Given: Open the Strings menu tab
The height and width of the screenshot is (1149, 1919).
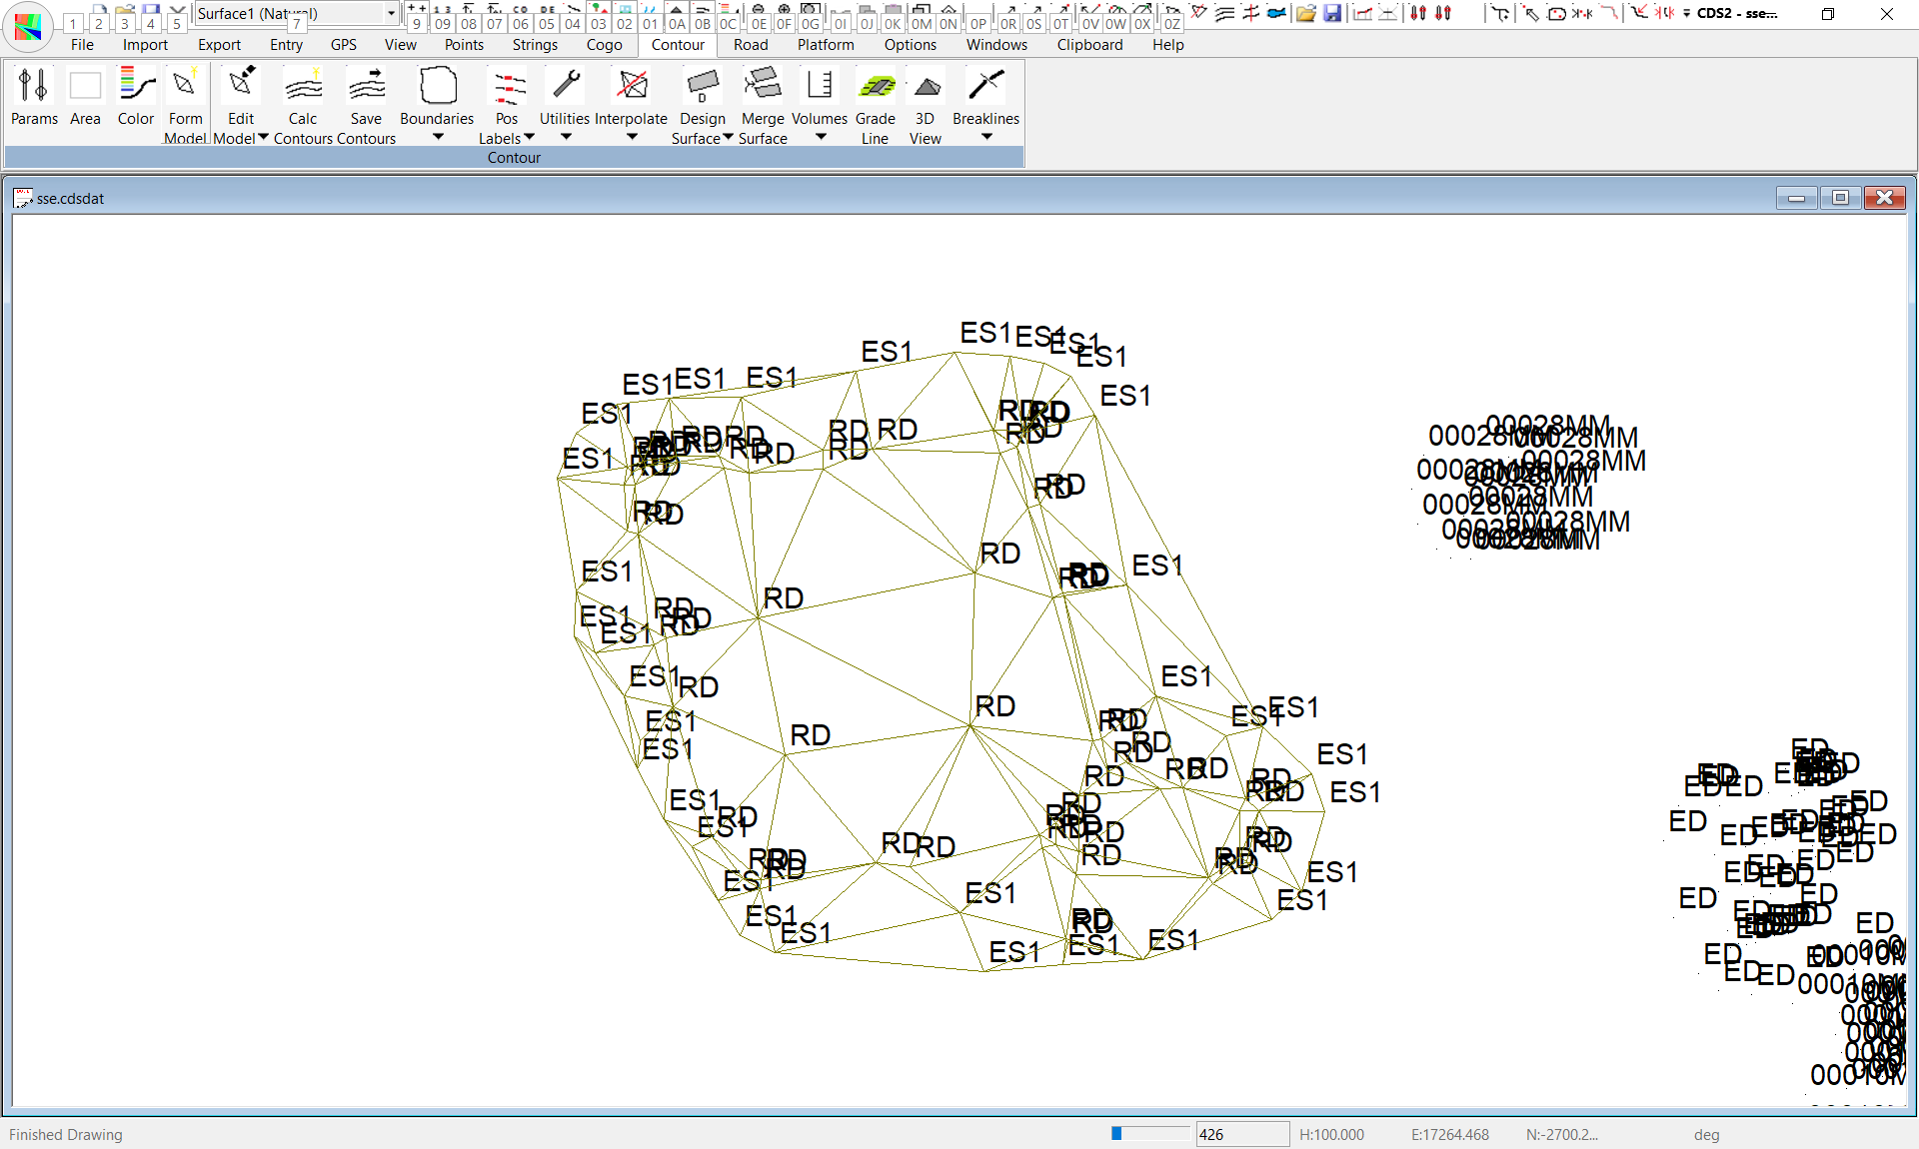Looking at the screenshot, I should coord(535,45).
